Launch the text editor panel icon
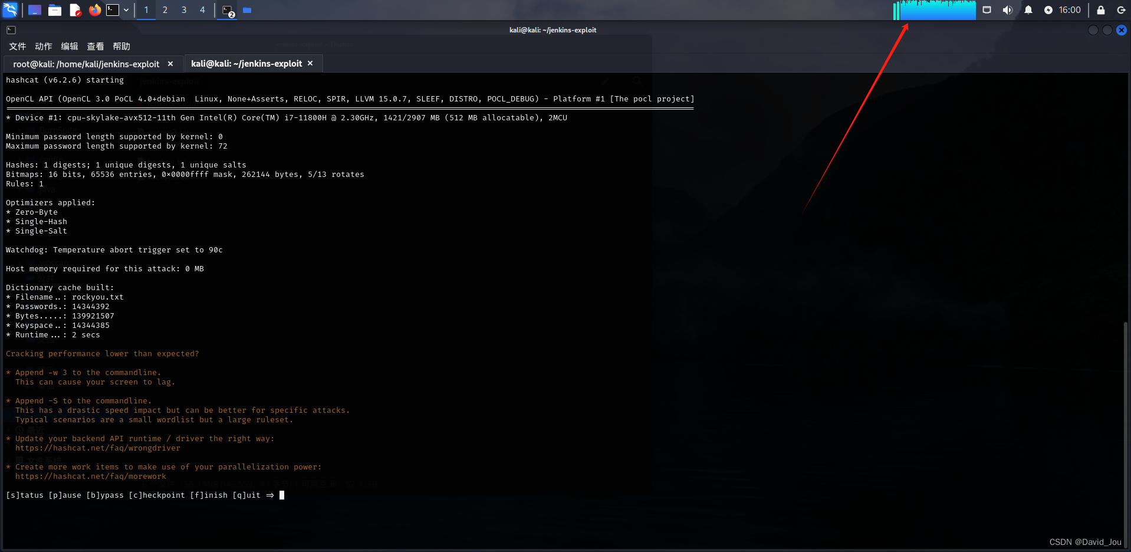The width and height of the screenshot is (1131, 552). 75,10
